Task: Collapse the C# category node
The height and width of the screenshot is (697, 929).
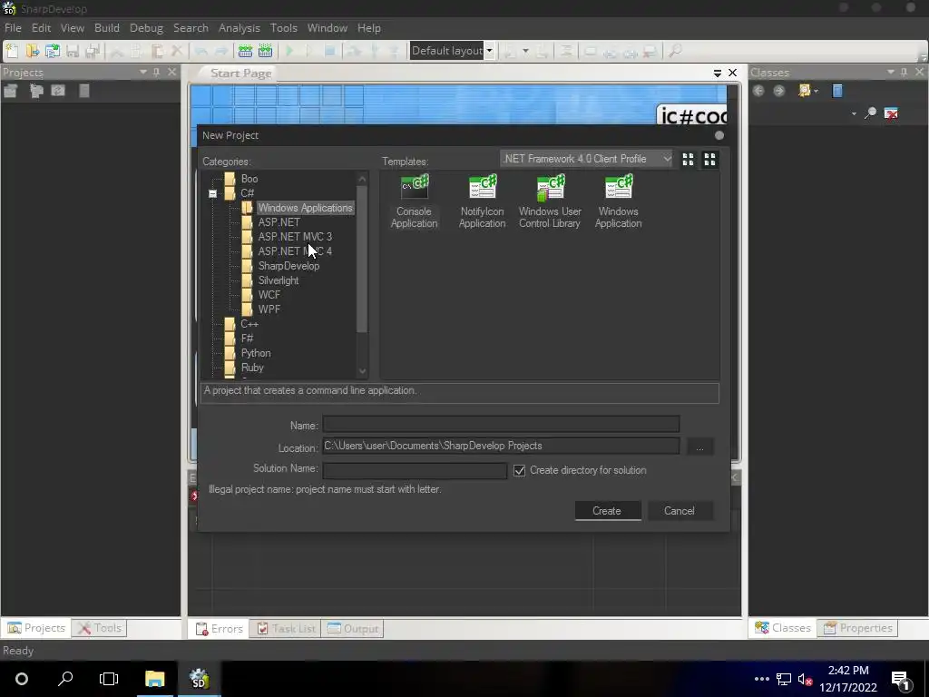Action: 212,194
